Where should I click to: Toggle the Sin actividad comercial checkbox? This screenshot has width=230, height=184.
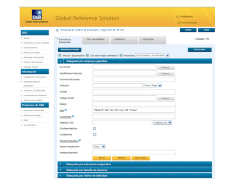click(x=88, y=55)
